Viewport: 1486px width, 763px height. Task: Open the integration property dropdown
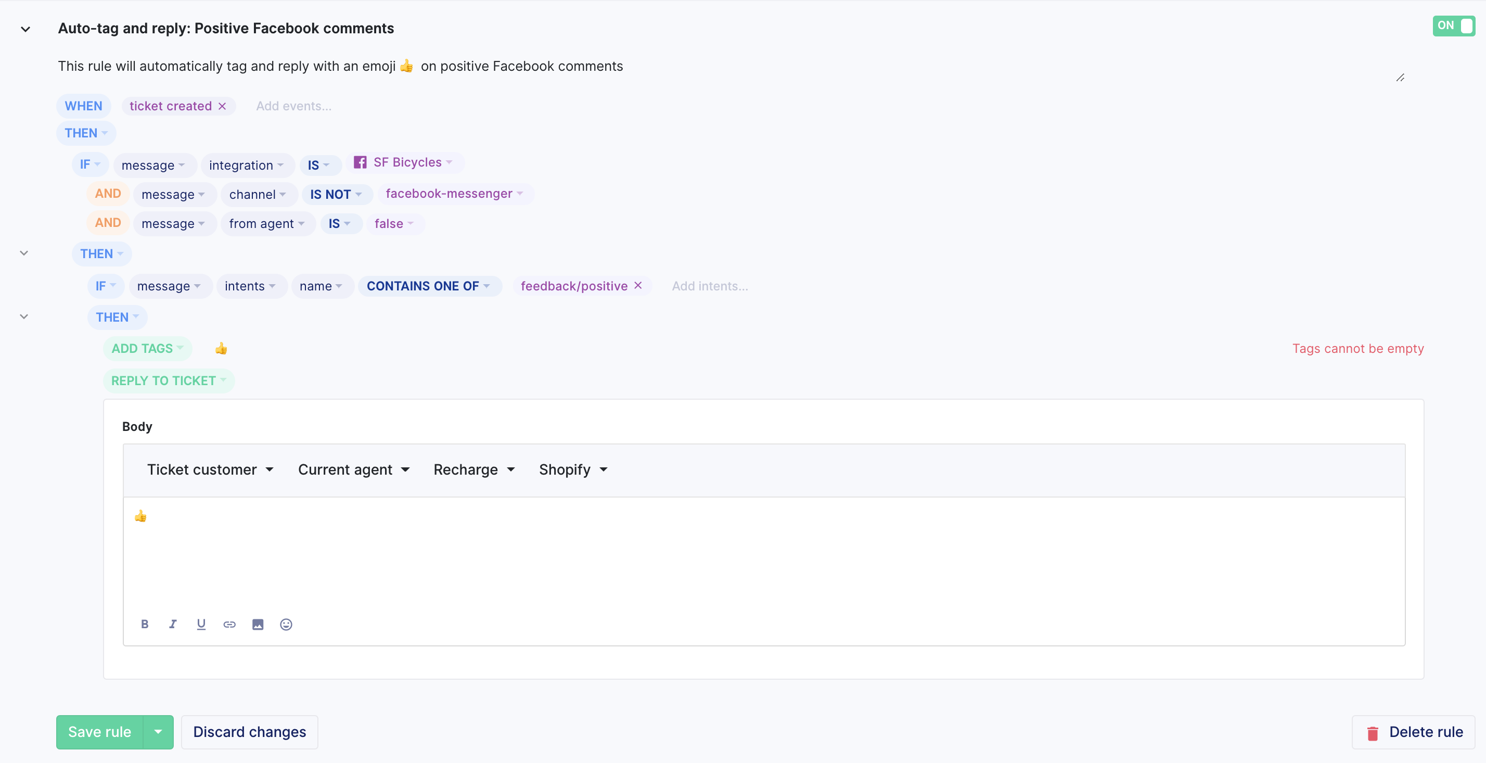[x=247, y=165]
